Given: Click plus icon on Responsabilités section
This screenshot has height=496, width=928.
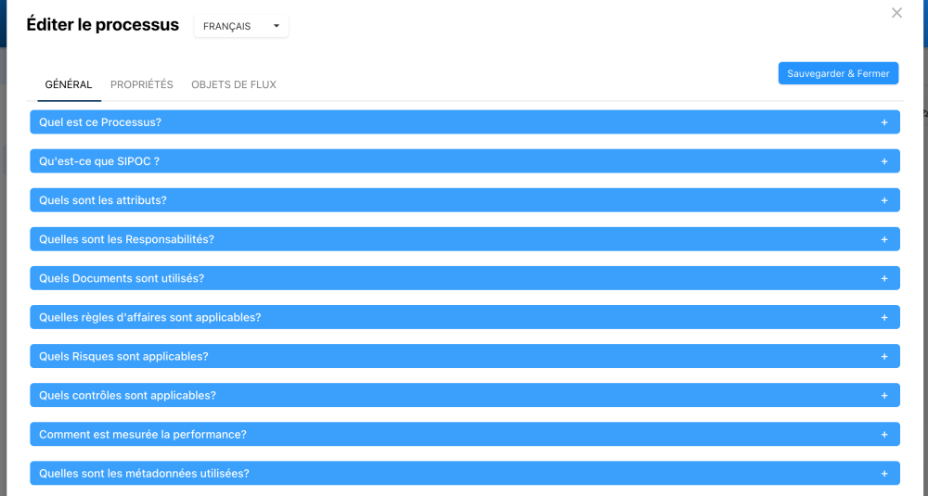Looking at the screenshot, I should [x=884, y=239].
